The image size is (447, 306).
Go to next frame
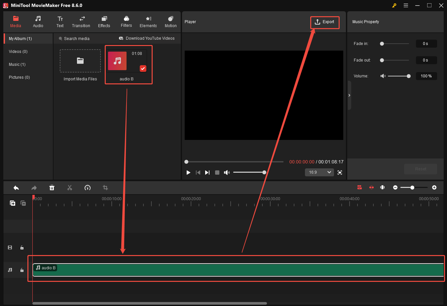coord(207,172)
